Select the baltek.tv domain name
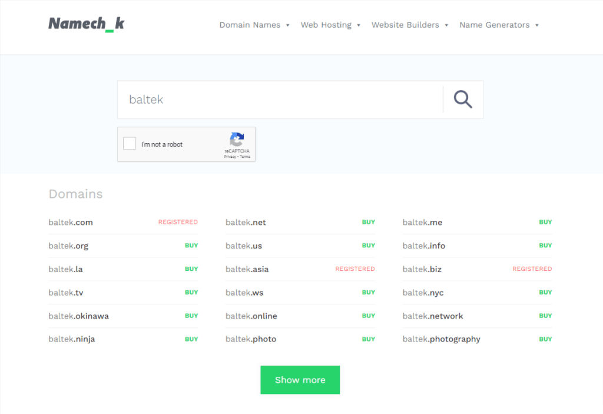The height and width of the screenshot is (414, 603). pos(66,293)
